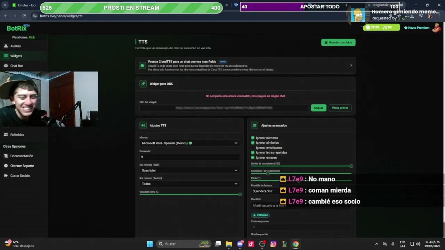Open the Alertas section in sidebar
445x250 pixels.
tap(24, 46)
